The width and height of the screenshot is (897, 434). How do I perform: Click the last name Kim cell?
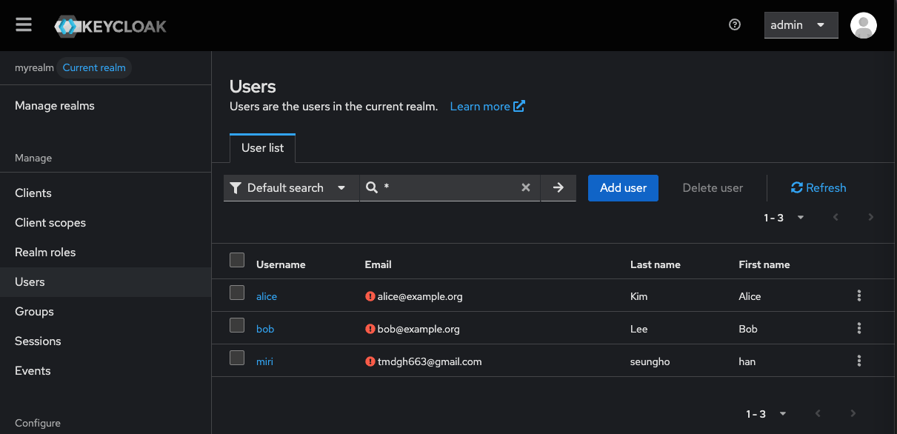[638, 296]
